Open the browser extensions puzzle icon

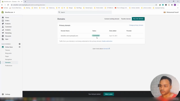172,5
